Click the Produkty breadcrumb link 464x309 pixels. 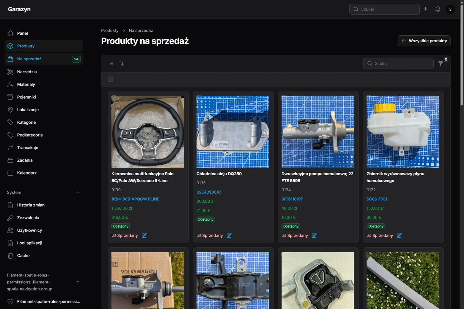click(110, 30)
